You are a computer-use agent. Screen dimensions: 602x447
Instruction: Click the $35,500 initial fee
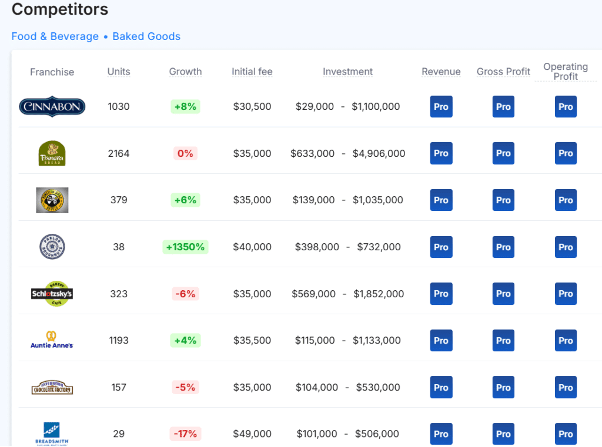pyautogui.click(x=252, y=341)
